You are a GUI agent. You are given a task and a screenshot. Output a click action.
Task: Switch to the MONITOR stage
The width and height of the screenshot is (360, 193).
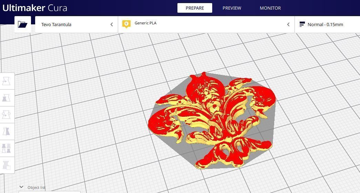point(270,8)
